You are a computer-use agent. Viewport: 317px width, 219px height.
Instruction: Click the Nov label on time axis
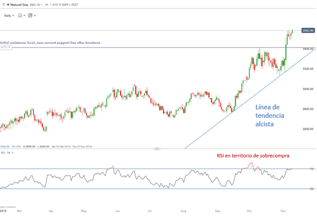tap(283, 211)
